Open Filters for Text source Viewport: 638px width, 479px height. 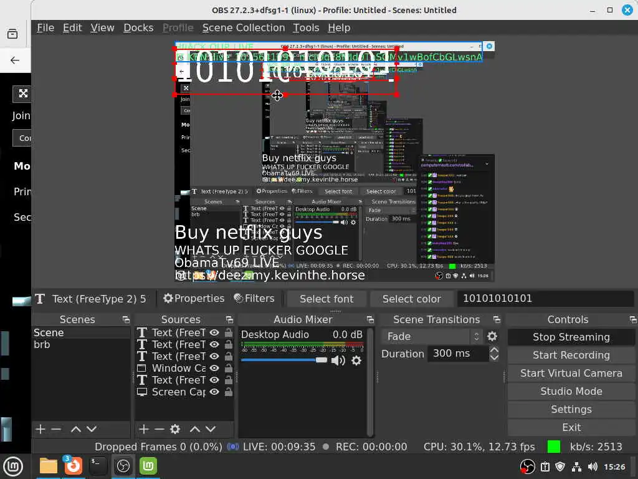[254, 299]
